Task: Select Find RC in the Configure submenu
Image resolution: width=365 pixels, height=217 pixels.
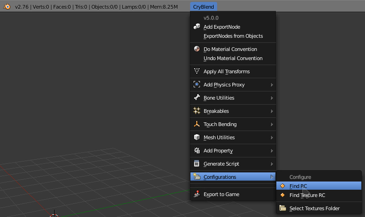Action: click(319, 186)
